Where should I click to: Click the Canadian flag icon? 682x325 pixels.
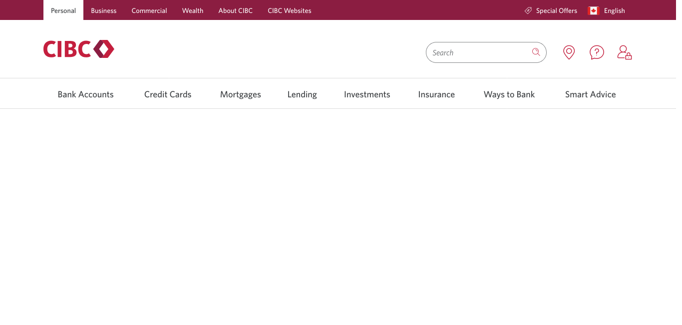594,10
